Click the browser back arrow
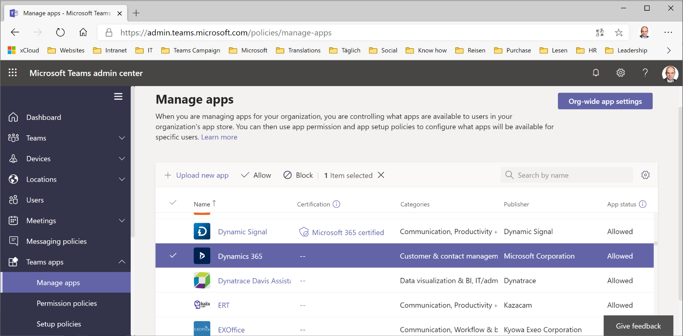The width and height of the screenshot is (683, 336). 15,32
